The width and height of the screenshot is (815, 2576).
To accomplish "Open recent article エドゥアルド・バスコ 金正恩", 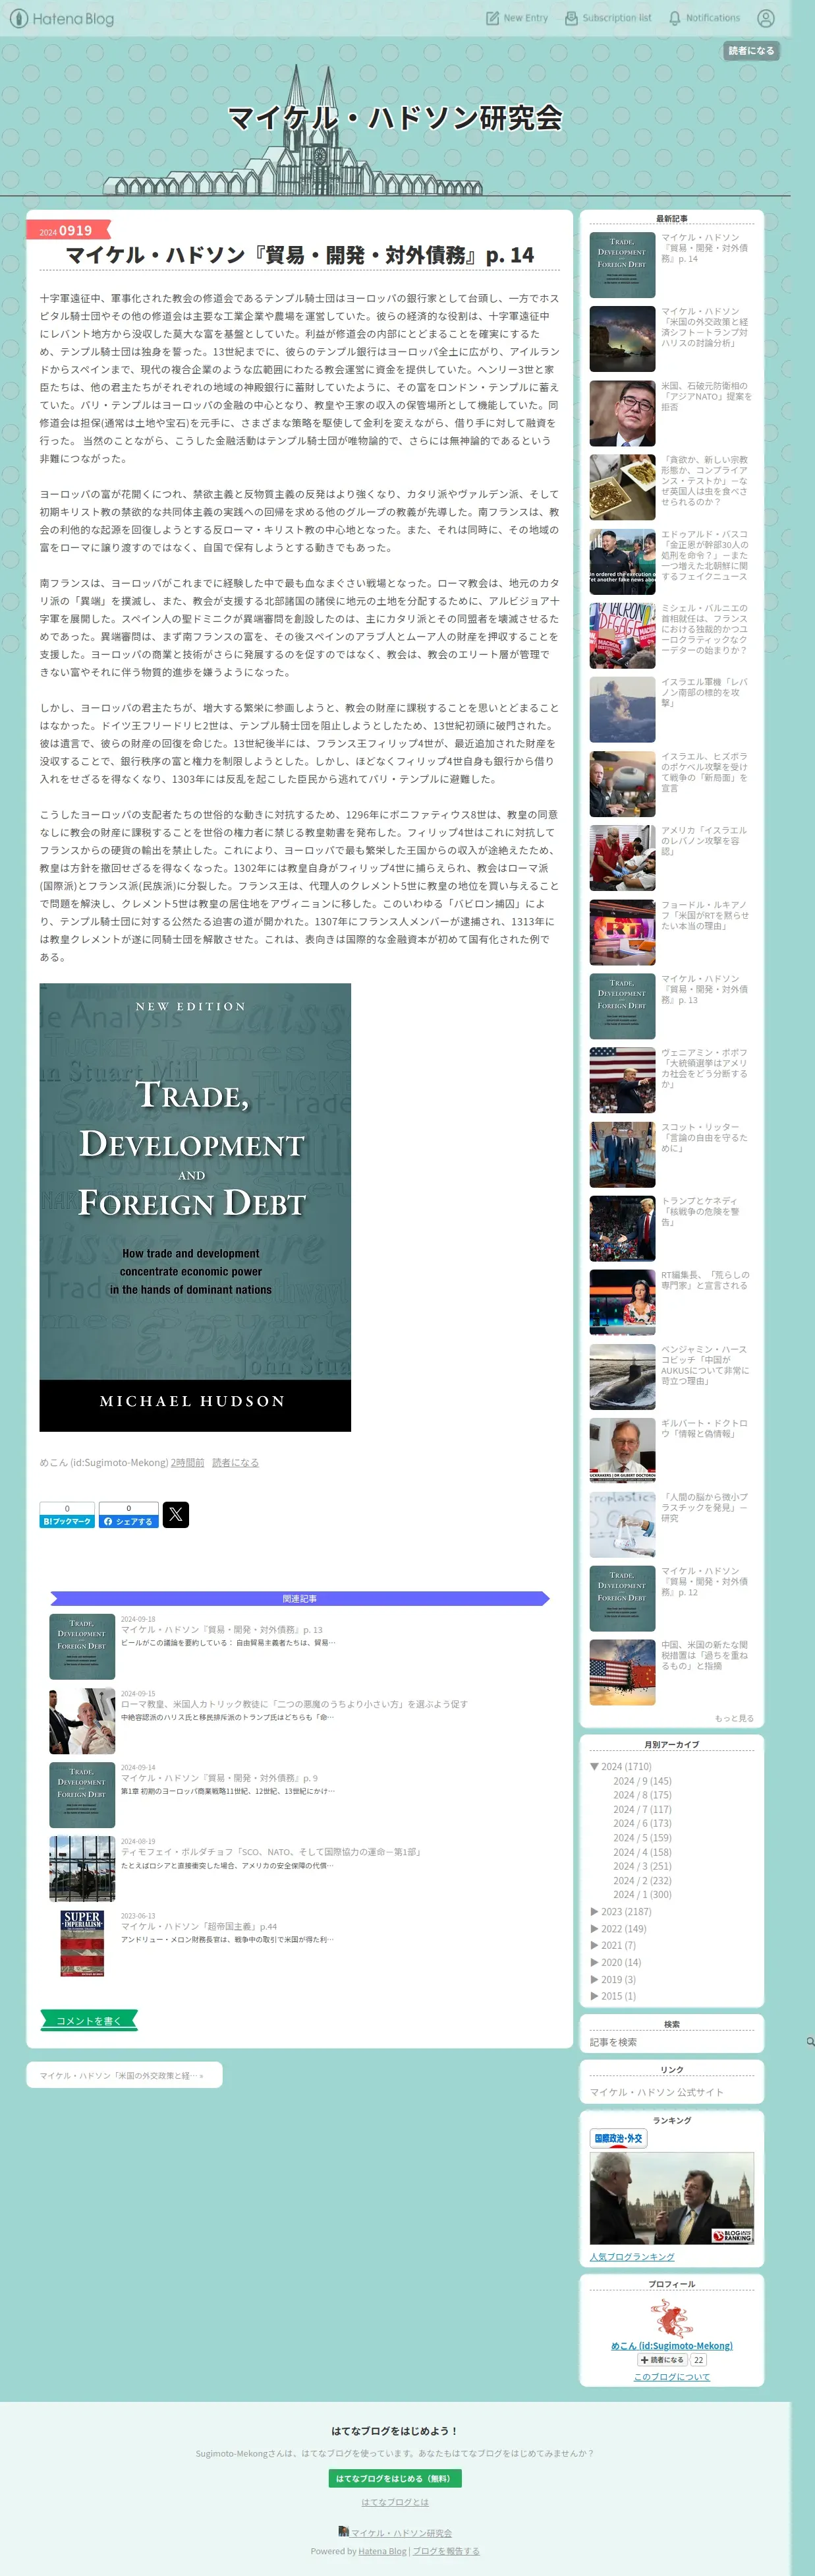I will point(705,555).
